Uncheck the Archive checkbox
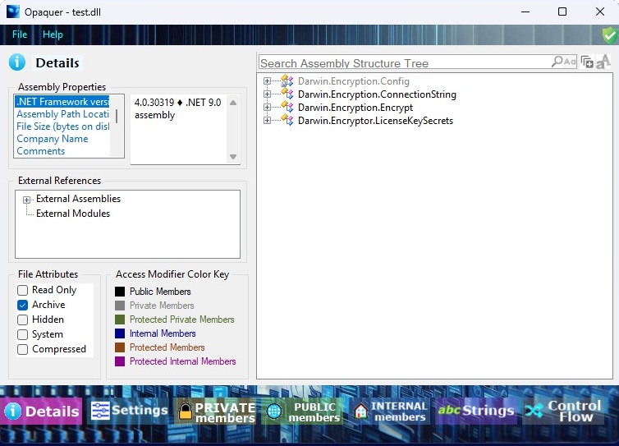The width and height of the screenshot is (619, 446). point(22,305)
